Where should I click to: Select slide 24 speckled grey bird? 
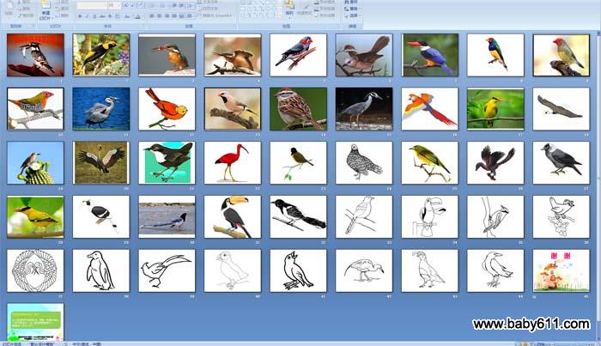[364, 163]
